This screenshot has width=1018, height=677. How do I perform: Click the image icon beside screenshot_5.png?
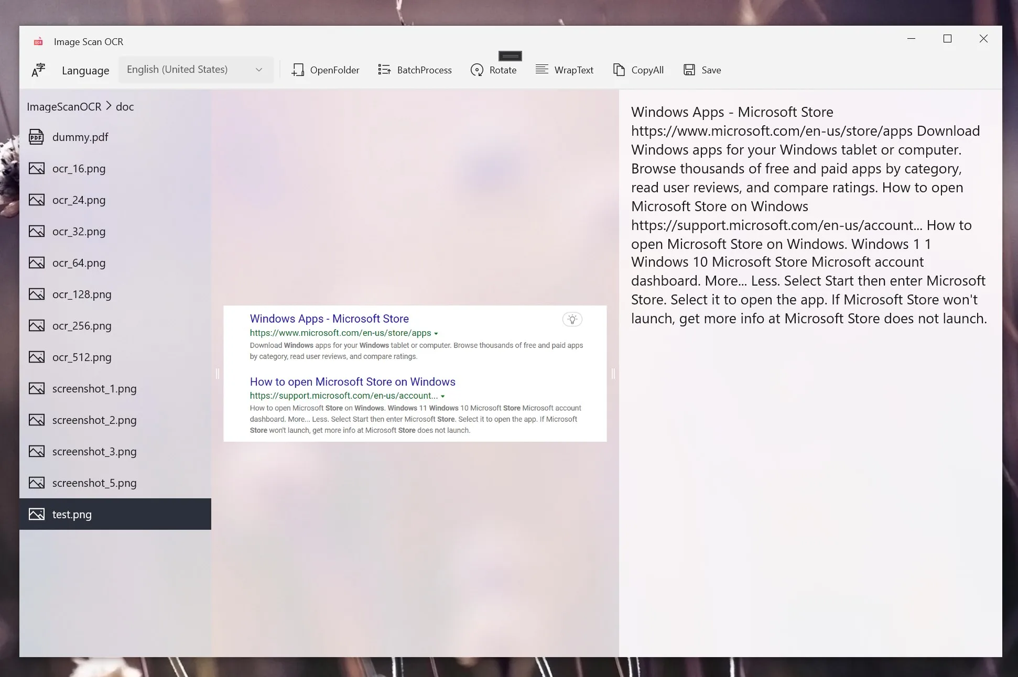tap(36, 483)
